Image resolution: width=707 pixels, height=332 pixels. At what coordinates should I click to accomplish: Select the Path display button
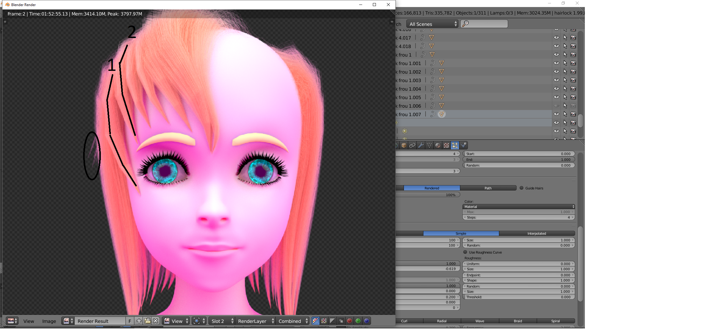click(488, 188)
